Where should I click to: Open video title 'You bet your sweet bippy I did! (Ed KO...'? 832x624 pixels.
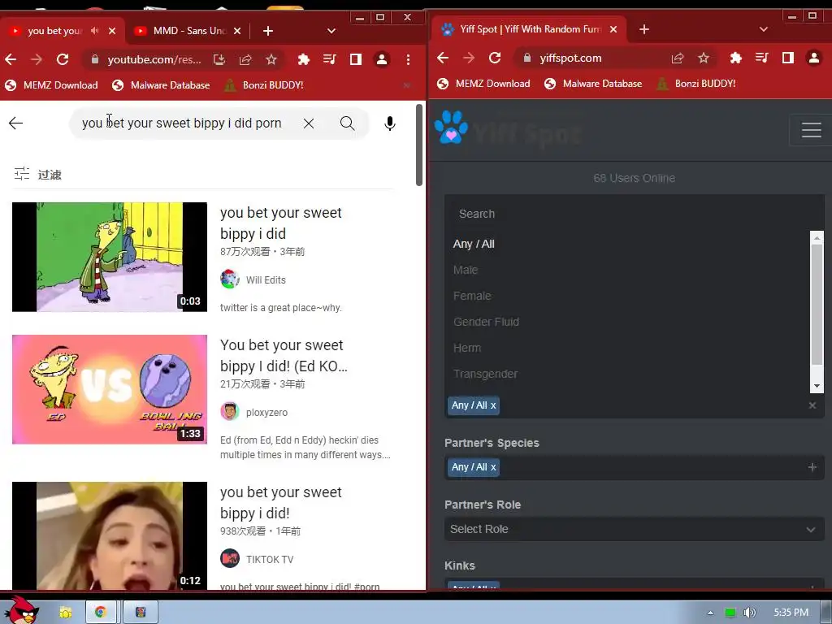point(284,356)
